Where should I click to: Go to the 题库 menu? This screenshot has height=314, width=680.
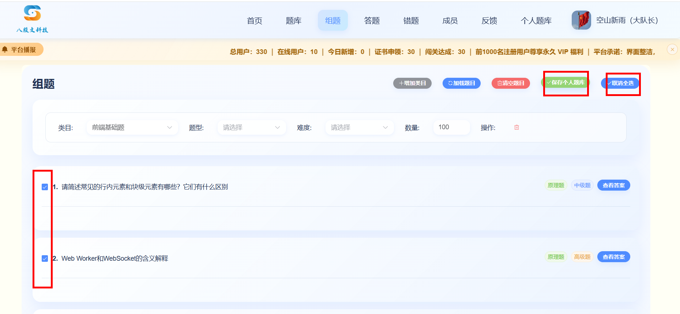point(294,20)
